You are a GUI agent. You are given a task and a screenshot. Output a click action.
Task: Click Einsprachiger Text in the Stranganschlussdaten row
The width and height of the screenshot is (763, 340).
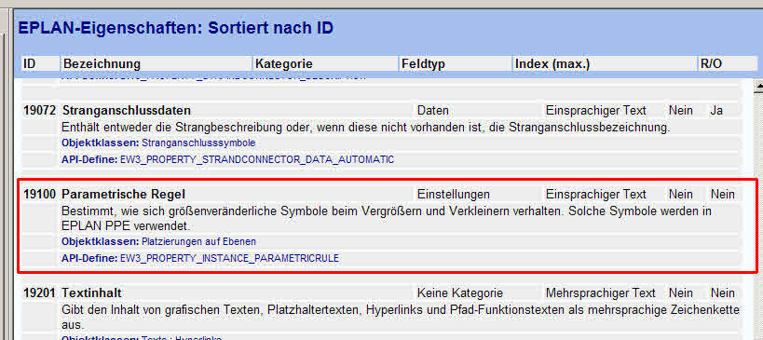coord(595,111)
